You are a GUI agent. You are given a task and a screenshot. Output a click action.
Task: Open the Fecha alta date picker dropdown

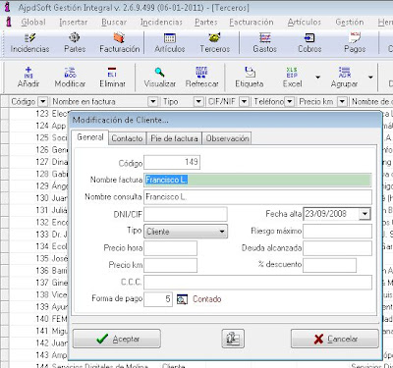click(365, 214)
